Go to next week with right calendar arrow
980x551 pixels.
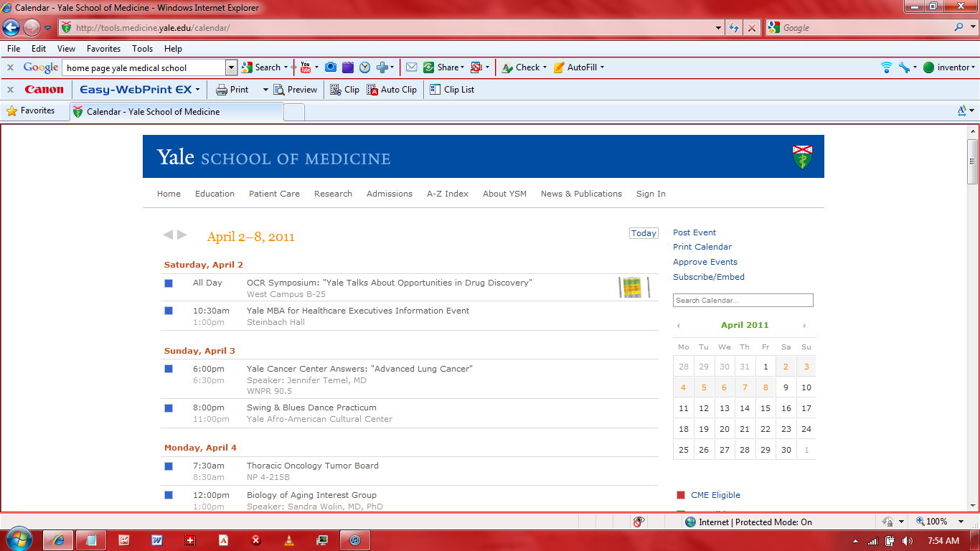click(x=182, y=235)
